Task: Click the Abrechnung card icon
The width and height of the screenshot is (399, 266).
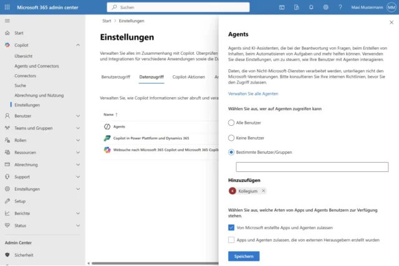Action: [x=7, y=164]
